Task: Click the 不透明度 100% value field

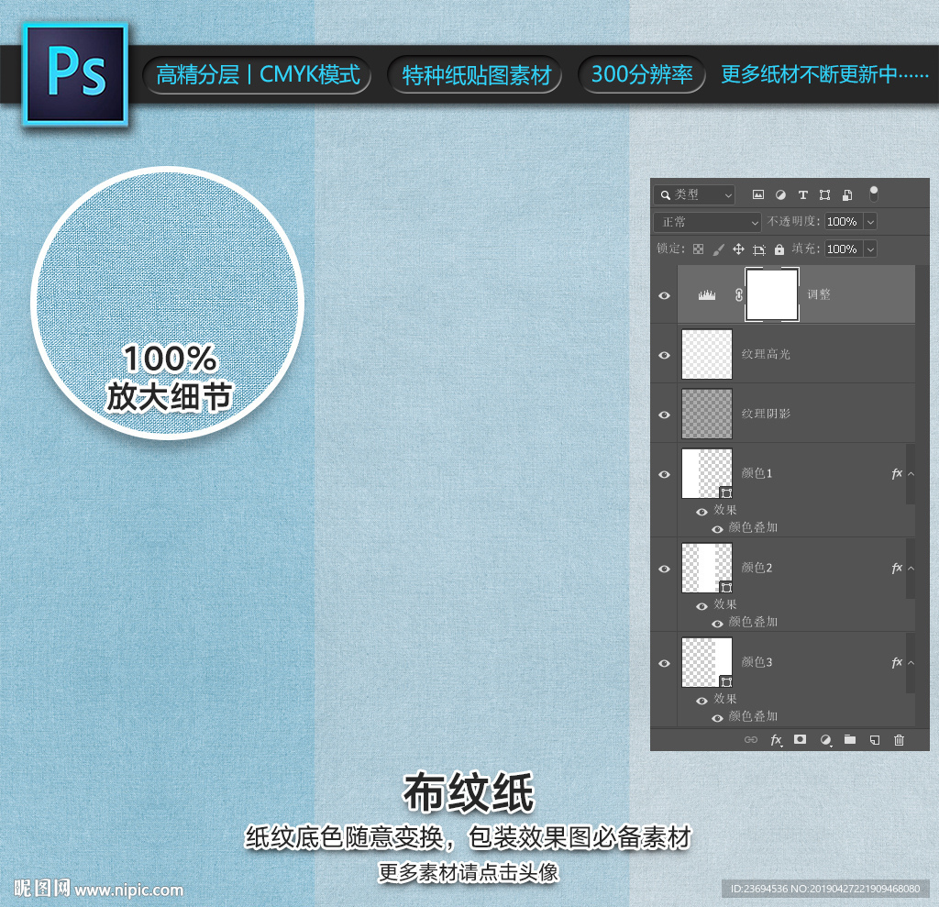Action: (845, 222)
